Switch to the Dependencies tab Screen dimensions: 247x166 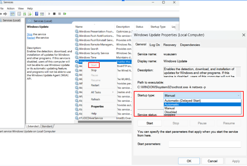click(190, 45)
